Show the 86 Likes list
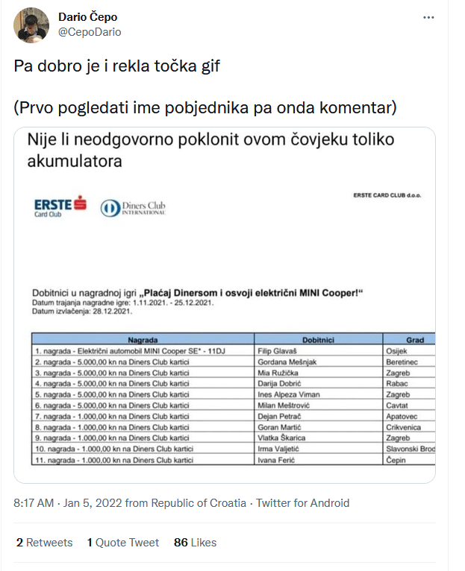The width and height of the screenshot is (465, 571). coord(195,543)
